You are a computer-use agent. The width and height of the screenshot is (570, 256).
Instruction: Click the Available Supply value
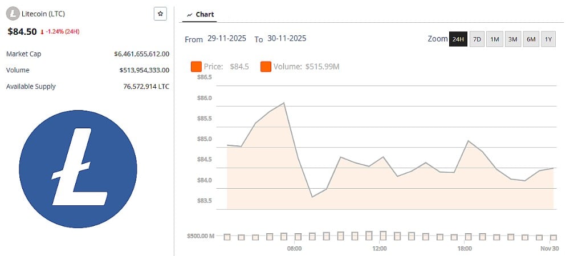click(146, 87)
